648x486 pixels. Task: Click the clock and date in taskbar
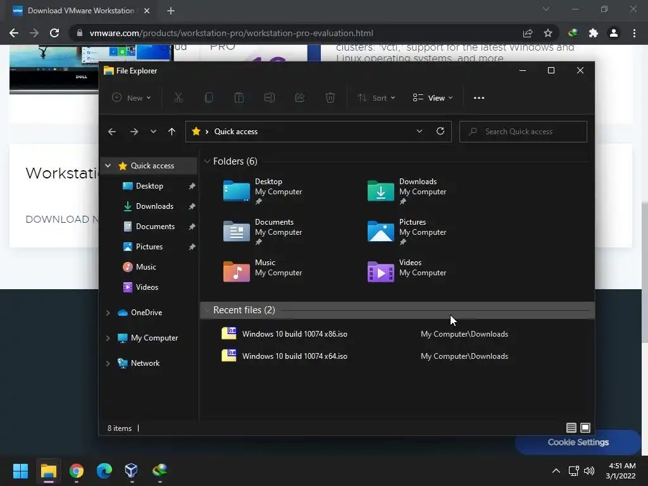pyautogui.click(x=621, y=471)
